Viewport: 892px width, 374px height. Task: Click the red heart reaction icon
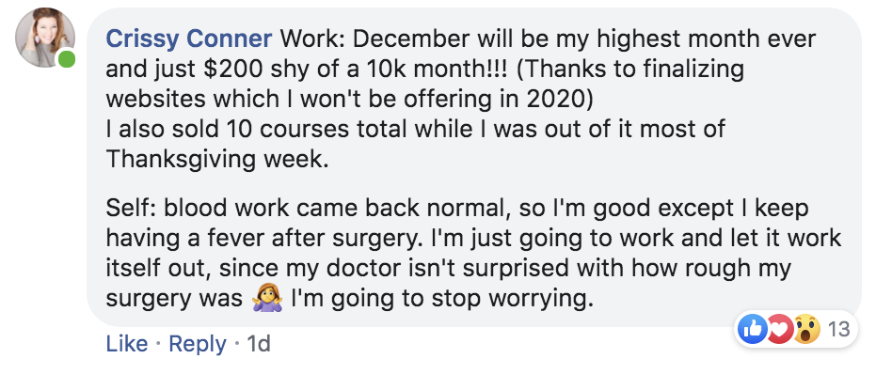tap(779, 329)
